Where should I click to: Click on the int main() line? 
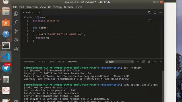pos(40,28)
